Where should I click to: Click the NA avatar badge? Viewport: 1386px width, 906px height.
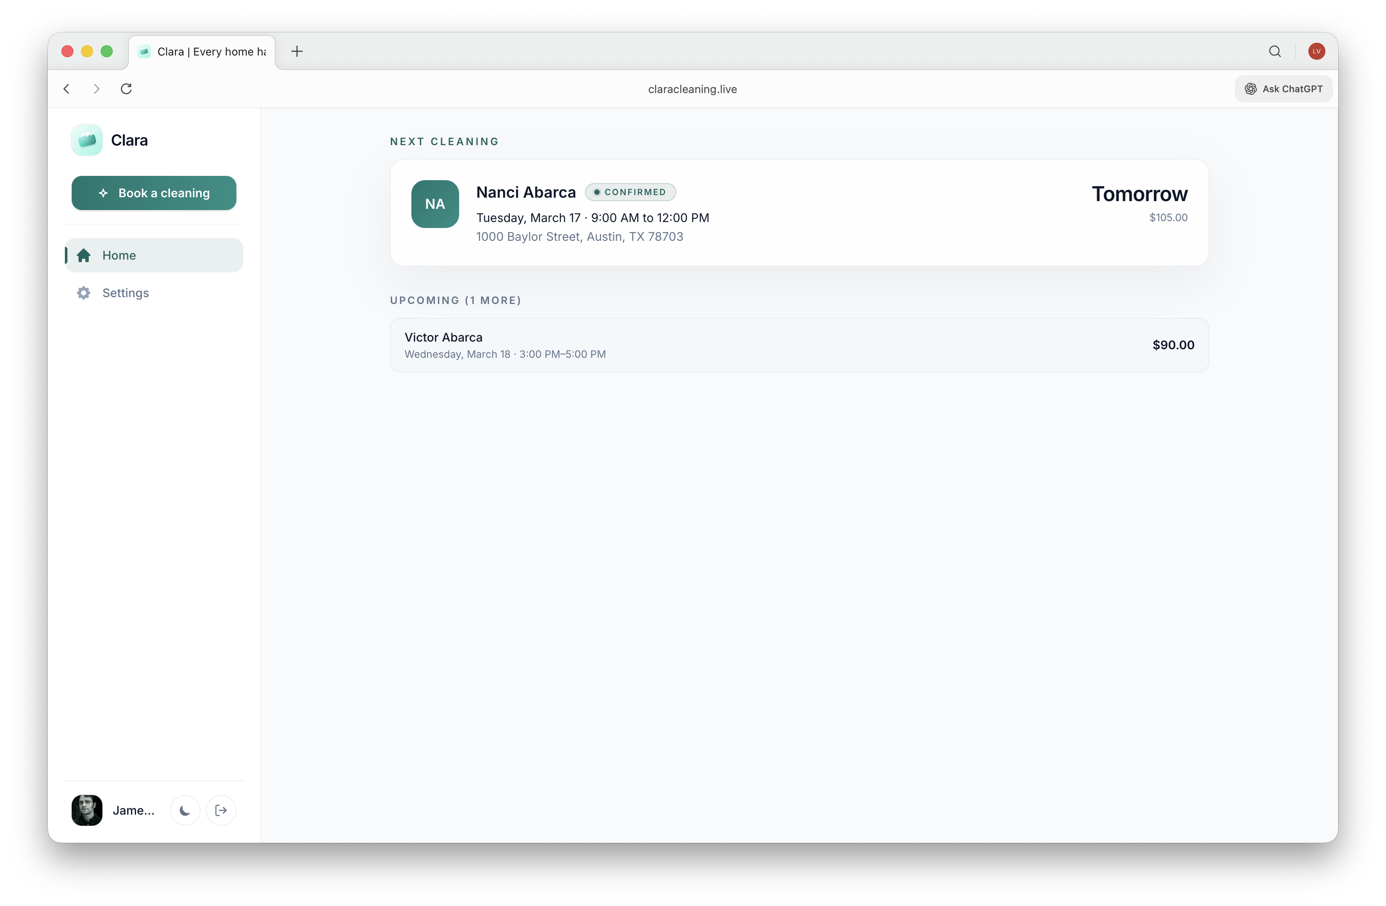[435, 204]
